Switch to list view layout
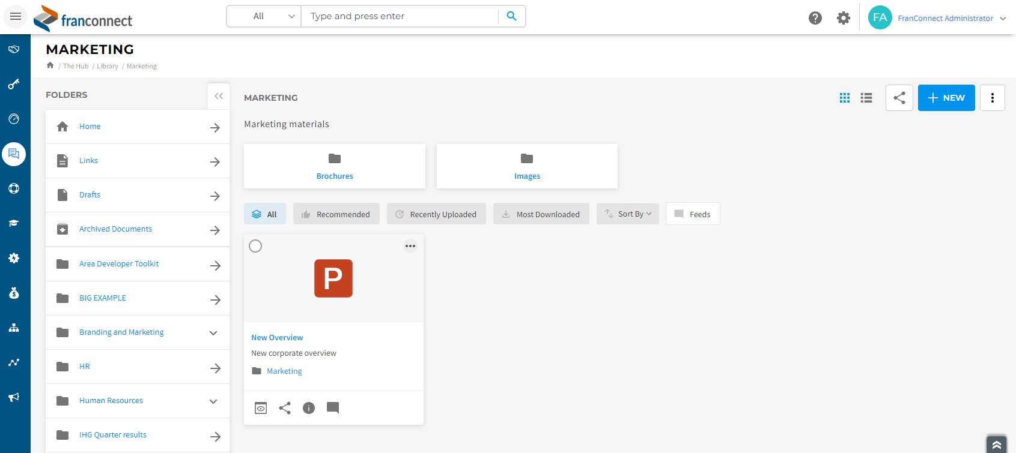This screenshot has height=453, width=1016. point(866,98)
